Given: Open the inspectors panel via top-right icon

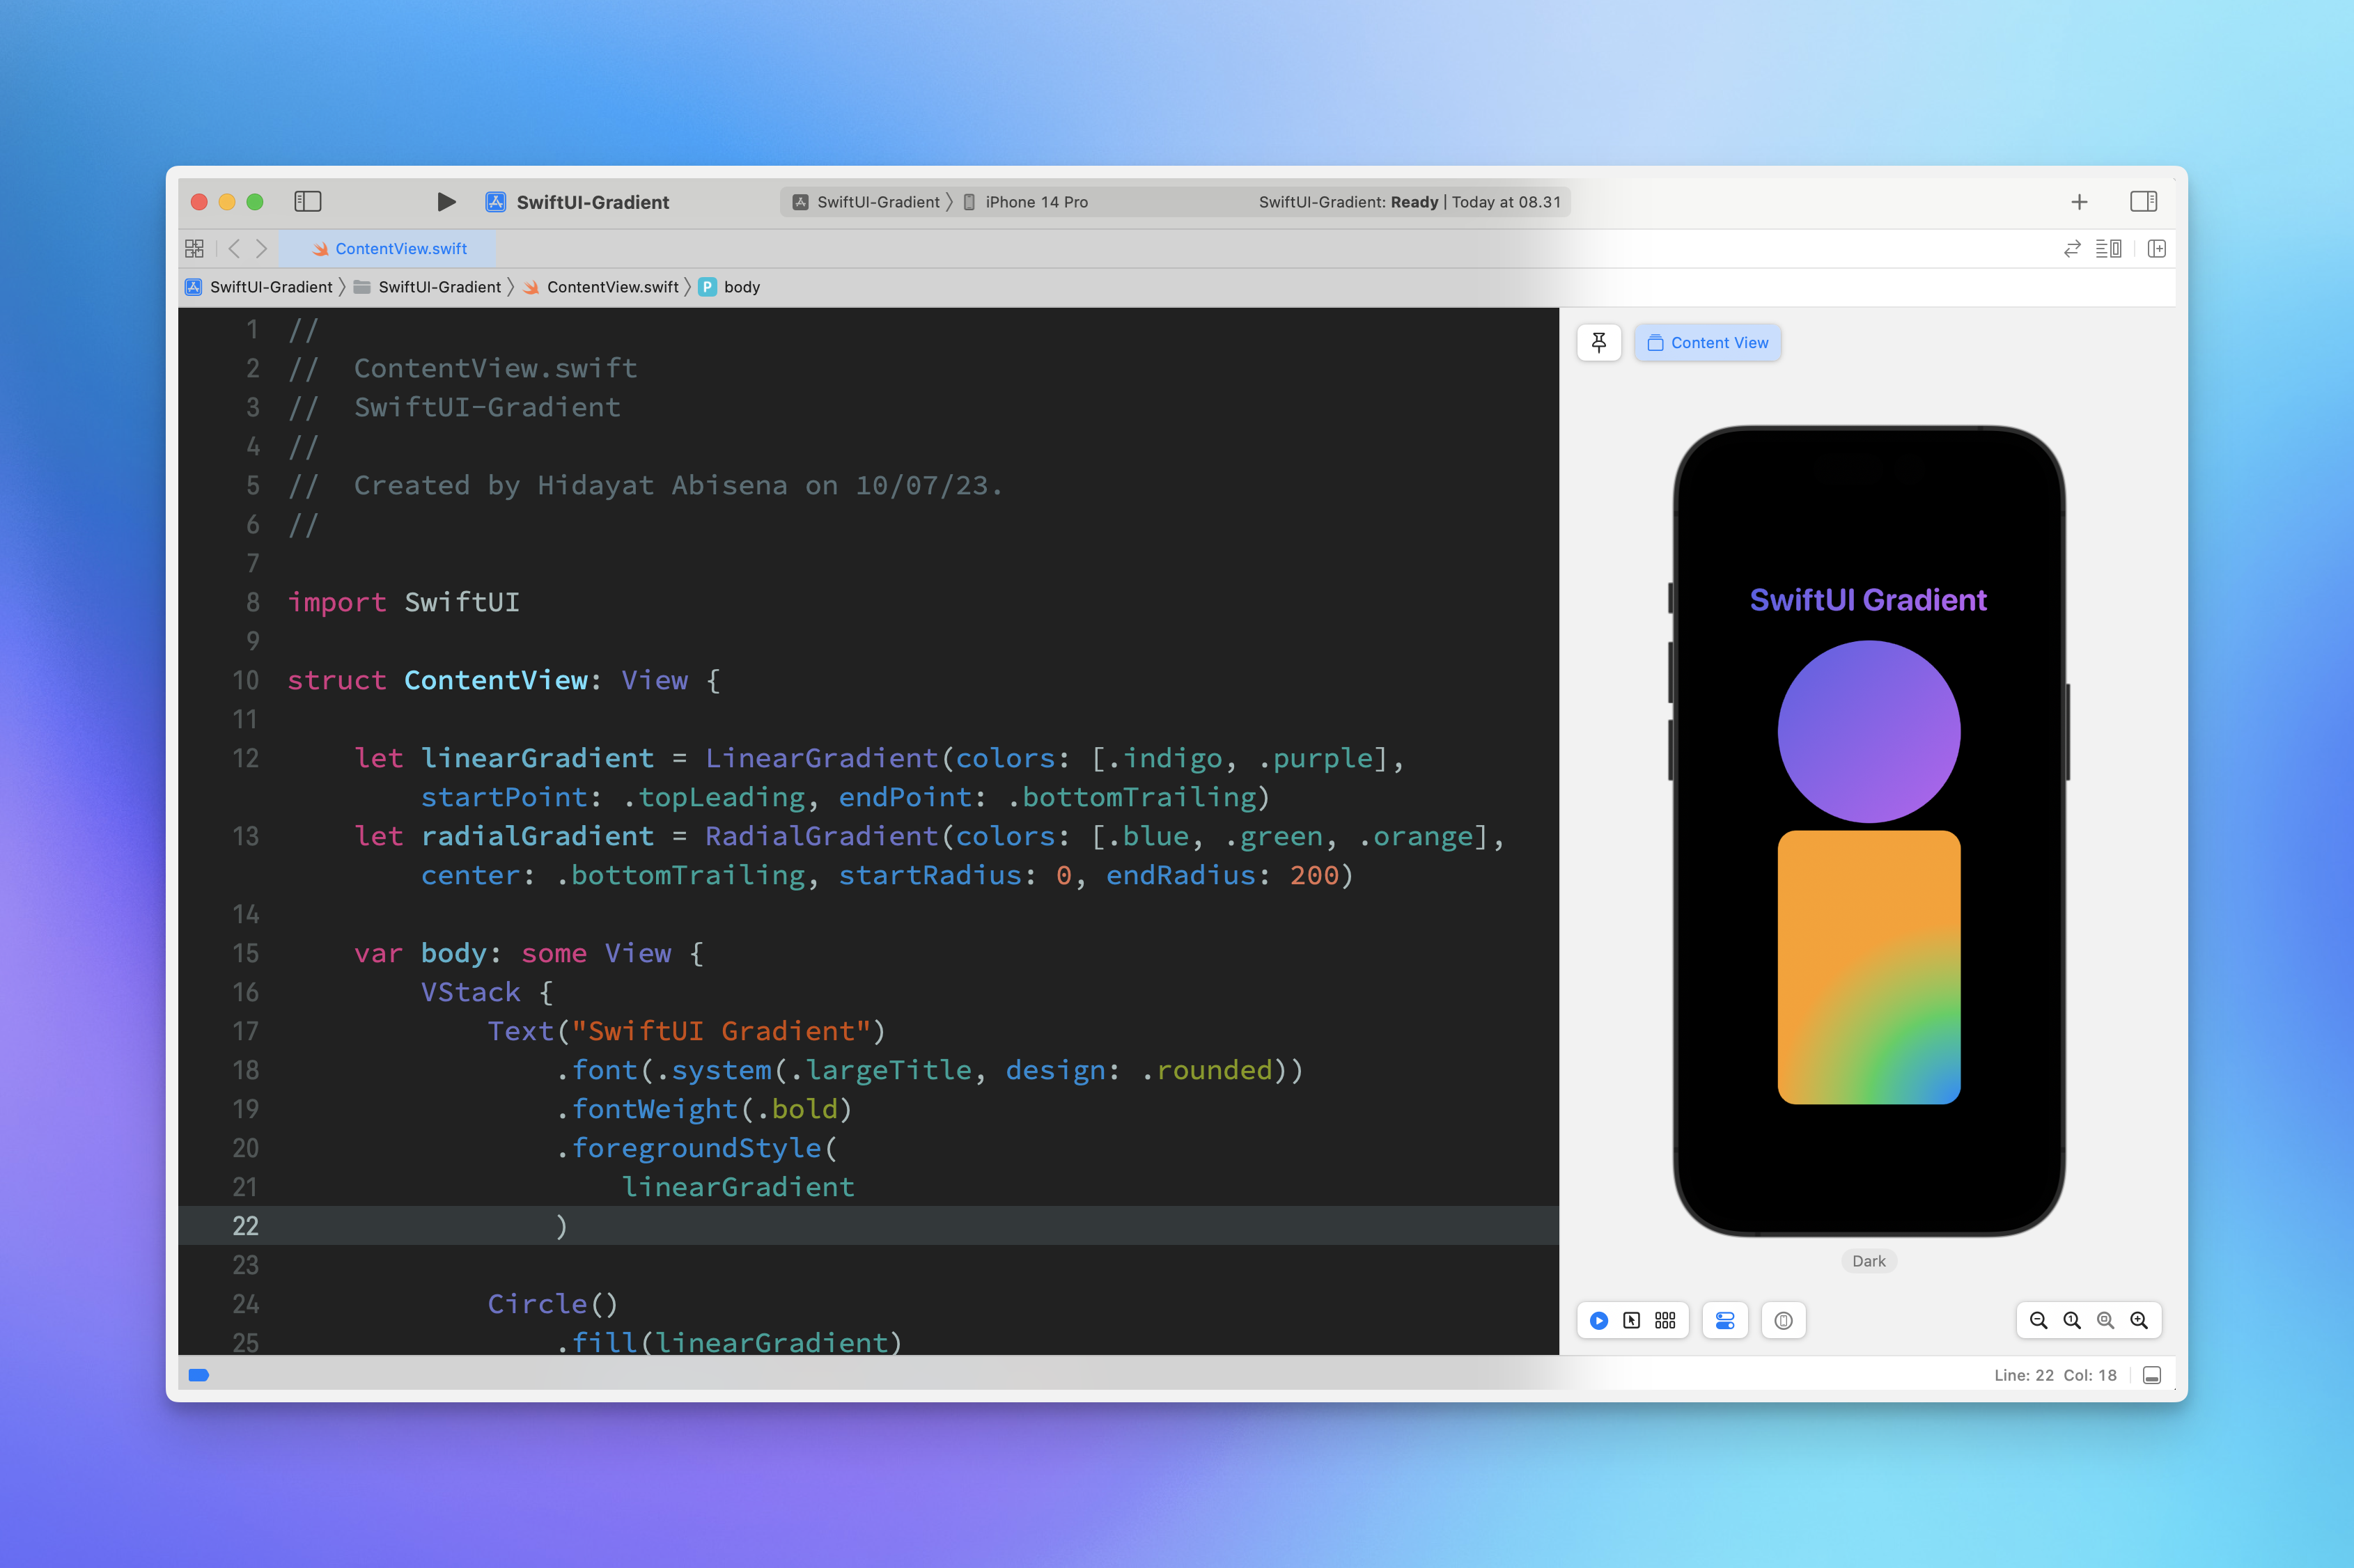Looking at the screenshot, I should [x=2145, y=201].
